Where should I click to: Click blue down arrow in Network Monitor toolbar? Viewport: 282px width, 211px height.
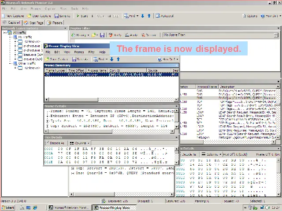point(143,16)
